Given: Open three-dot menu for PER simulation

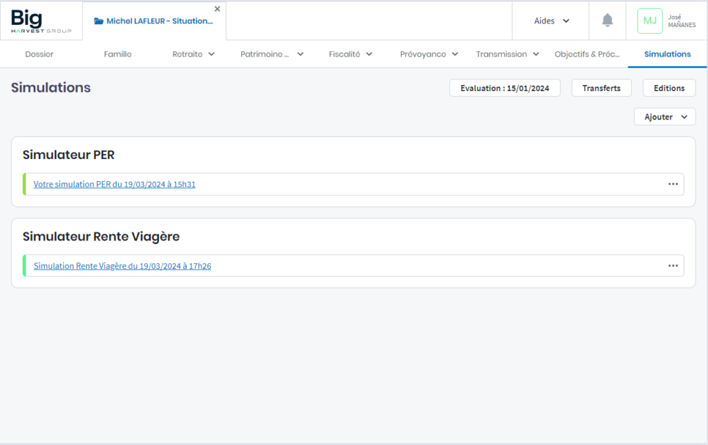Looking at the screenshot, I should click(673, 184).
